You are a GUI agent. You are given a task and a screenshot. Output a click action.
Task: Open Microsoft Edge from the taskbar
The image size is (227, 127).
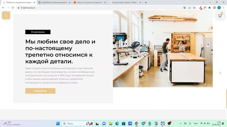[117, 123]
